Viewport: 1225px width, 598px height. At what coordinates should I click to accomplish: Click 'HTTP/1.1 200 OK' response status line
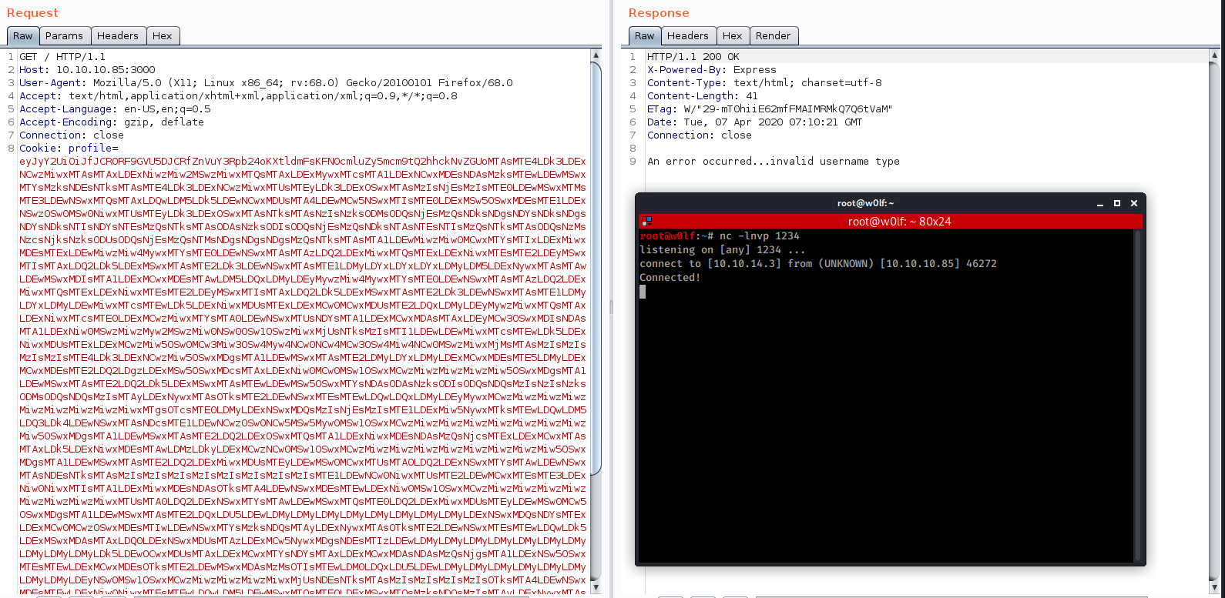pos(693,56)
